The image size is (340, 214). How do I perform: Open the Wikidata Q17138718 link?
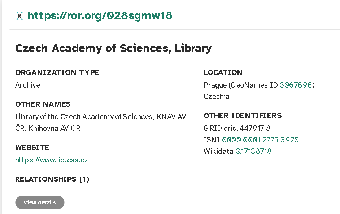click(253, 151)
